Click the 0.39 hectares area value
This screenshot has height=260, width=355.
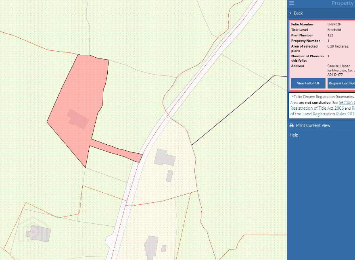[338, 46]
